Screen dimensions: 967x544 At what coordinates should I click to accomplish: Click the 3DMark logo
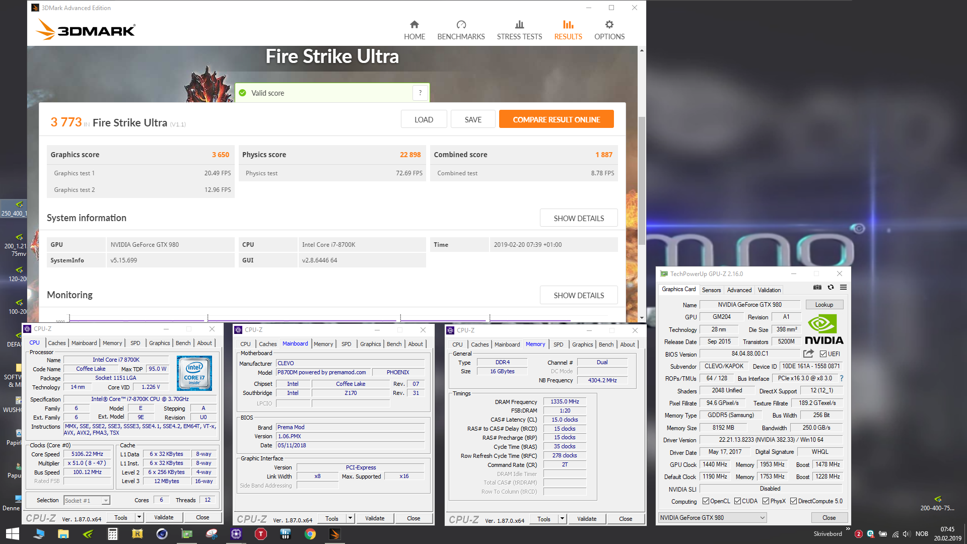86,30
